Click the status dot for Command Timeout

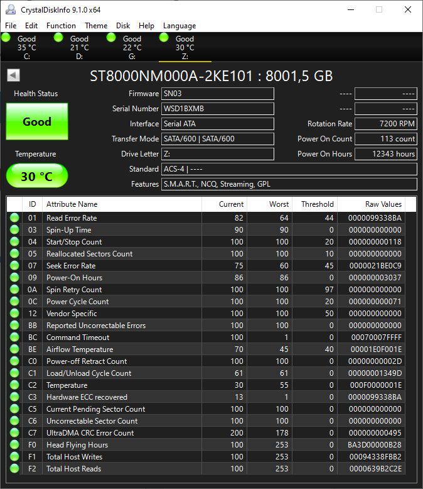(14, 337)
